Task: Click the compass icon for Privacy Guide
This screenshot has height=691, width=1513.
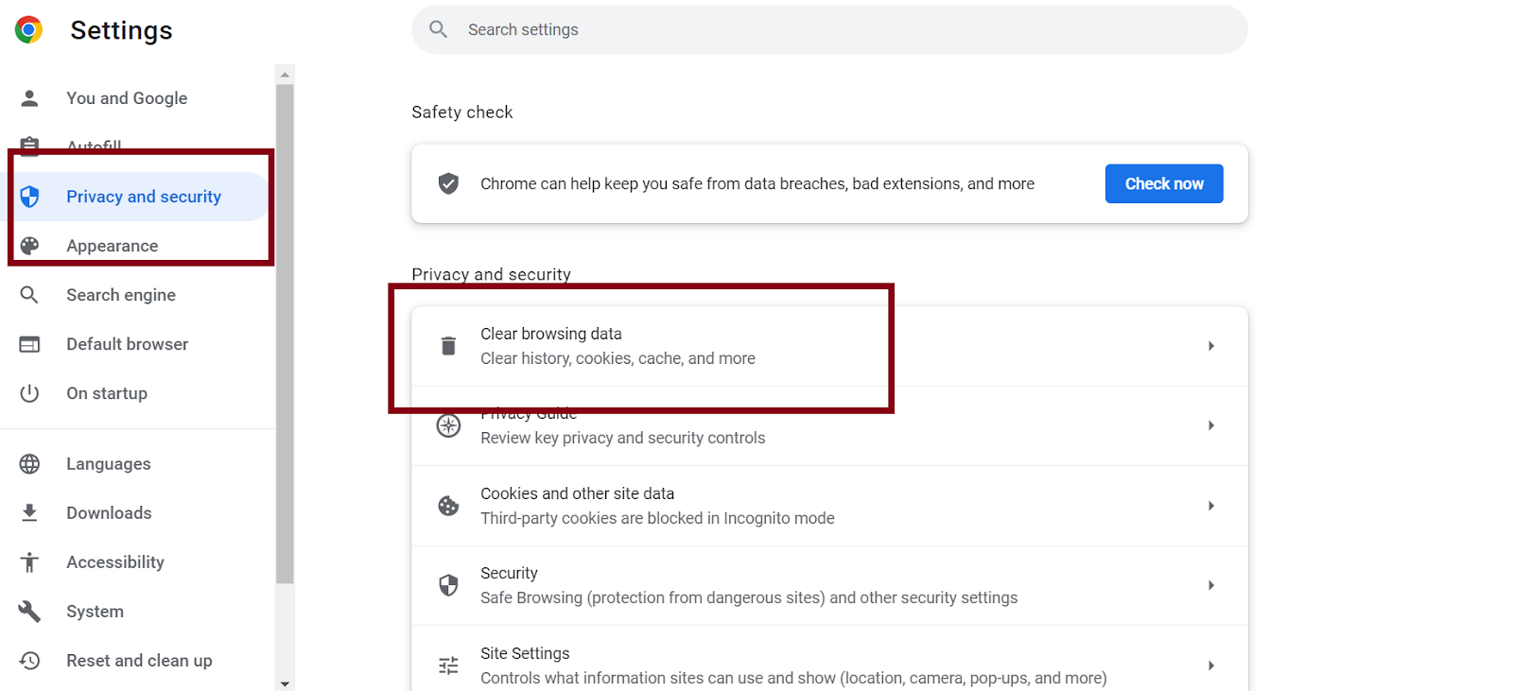Action: [449, 425]
